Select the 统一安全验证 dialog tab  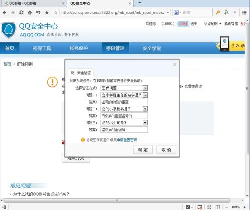click(x=81, y=73)
